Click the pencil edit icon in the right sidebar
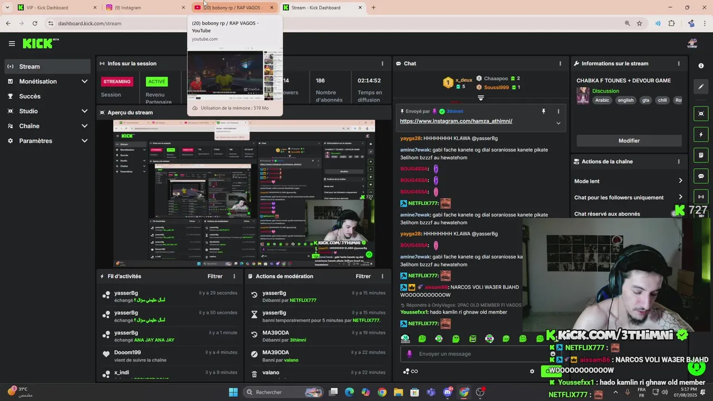The height and width of the screenshot is (401, 713). (x=701, y=86)
